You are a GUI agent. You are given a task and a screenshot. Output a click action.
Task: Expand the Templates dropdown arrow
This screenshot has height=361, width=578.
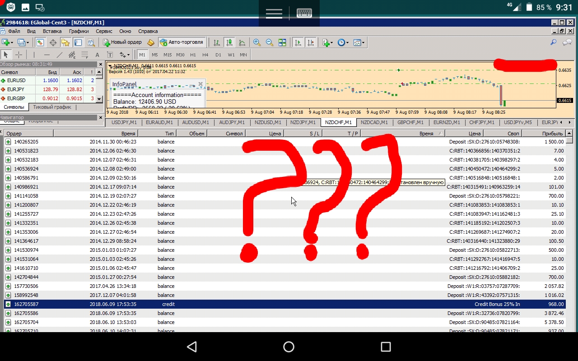coord(363,42)
